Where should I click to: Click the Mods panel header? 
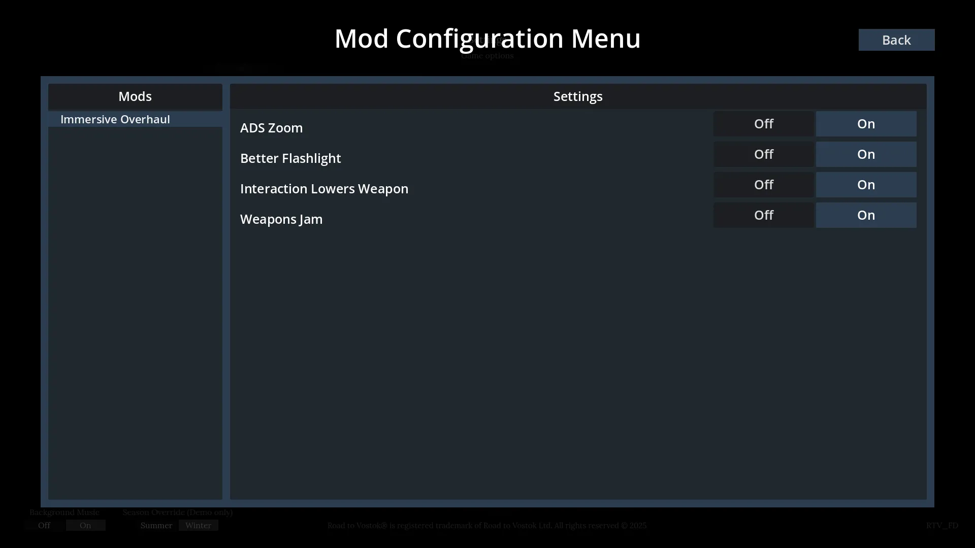[135, 96]
